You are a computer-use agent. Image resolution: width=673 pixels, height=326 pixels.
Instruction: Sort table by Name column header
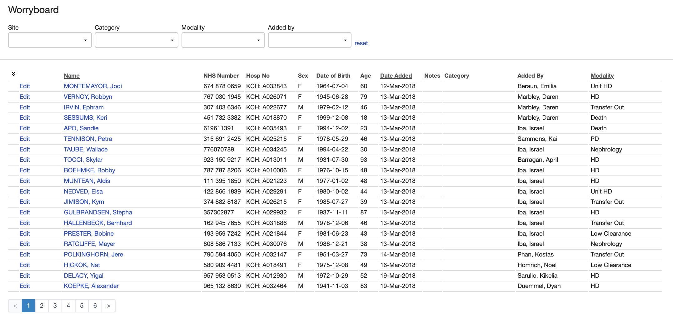(x=72, y=76)
